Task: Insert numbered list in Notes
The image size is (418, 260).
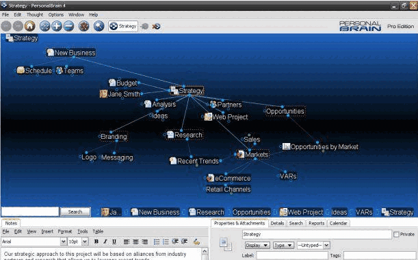Action: (x=166, y=242)
